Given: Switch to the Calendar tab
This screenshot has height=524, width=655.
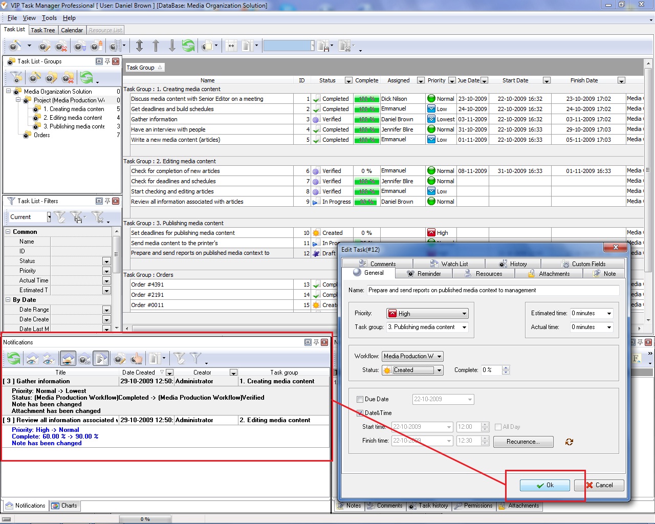Looking at the screenshot, I should (x=72, y=30).
